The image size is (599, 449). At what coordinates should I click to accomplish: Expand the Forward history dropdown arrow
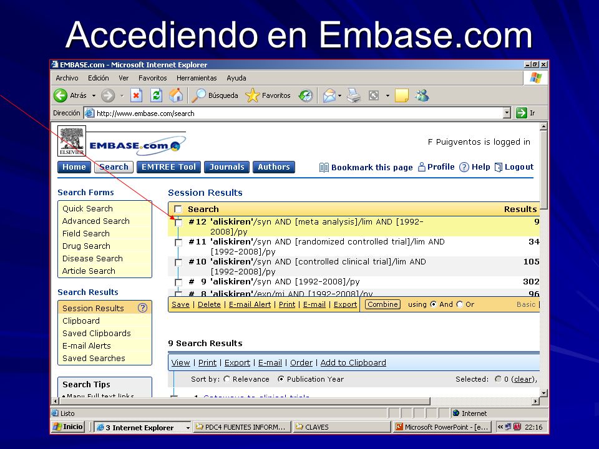122,95
